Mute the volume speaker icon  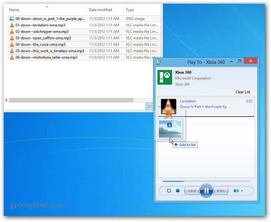[x=236, y=191]
